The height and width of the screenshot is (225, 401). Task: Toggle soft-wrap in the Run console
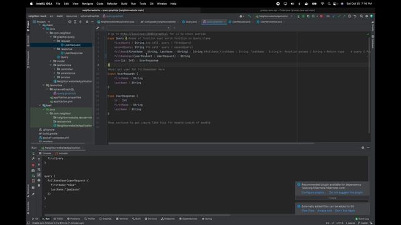[x=39, y=170]
